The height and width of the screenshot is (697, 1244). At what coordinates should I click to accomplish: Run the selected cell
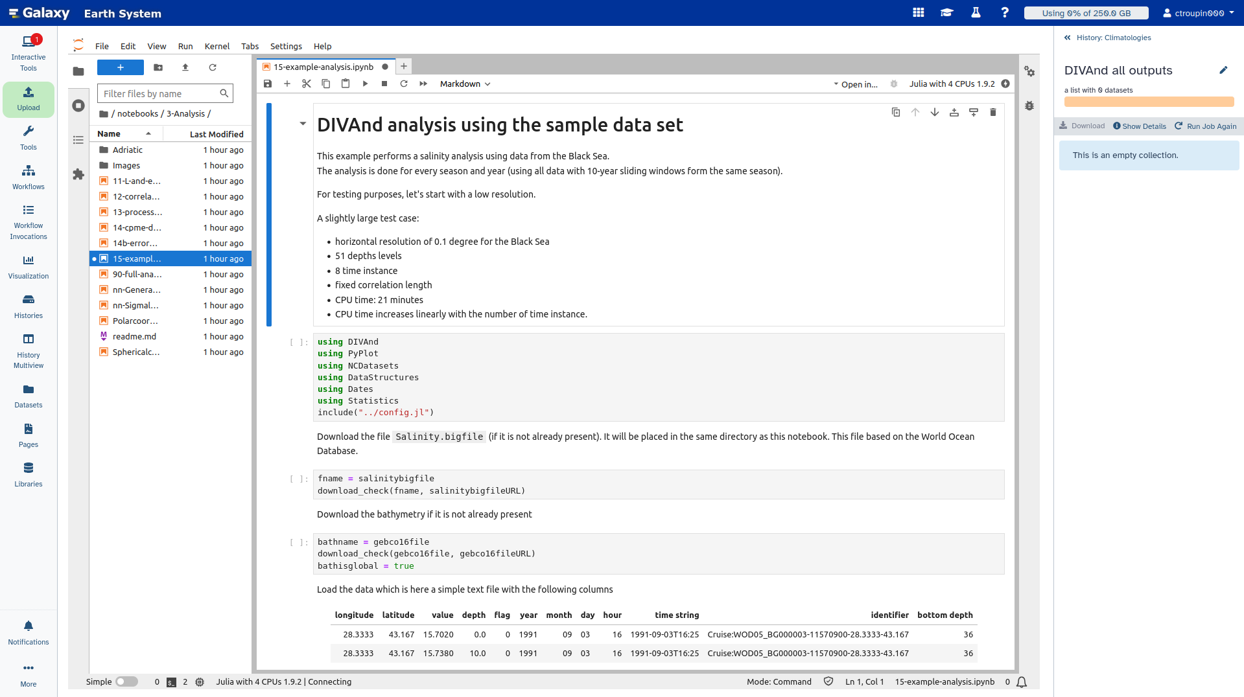(365, 84)
